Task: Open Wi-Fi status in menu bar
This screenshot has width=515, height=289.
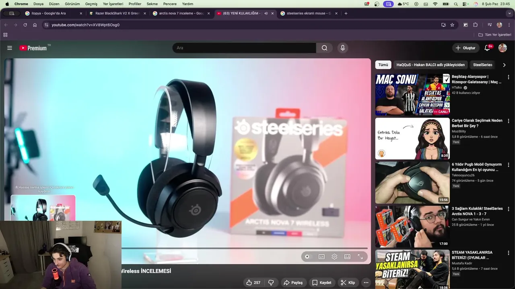Action: [435, 4]
